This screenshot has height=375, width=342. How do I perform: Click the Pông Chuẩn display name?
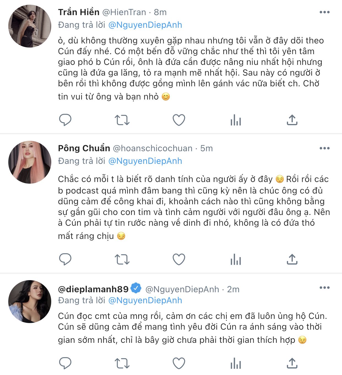click(84, 148)
